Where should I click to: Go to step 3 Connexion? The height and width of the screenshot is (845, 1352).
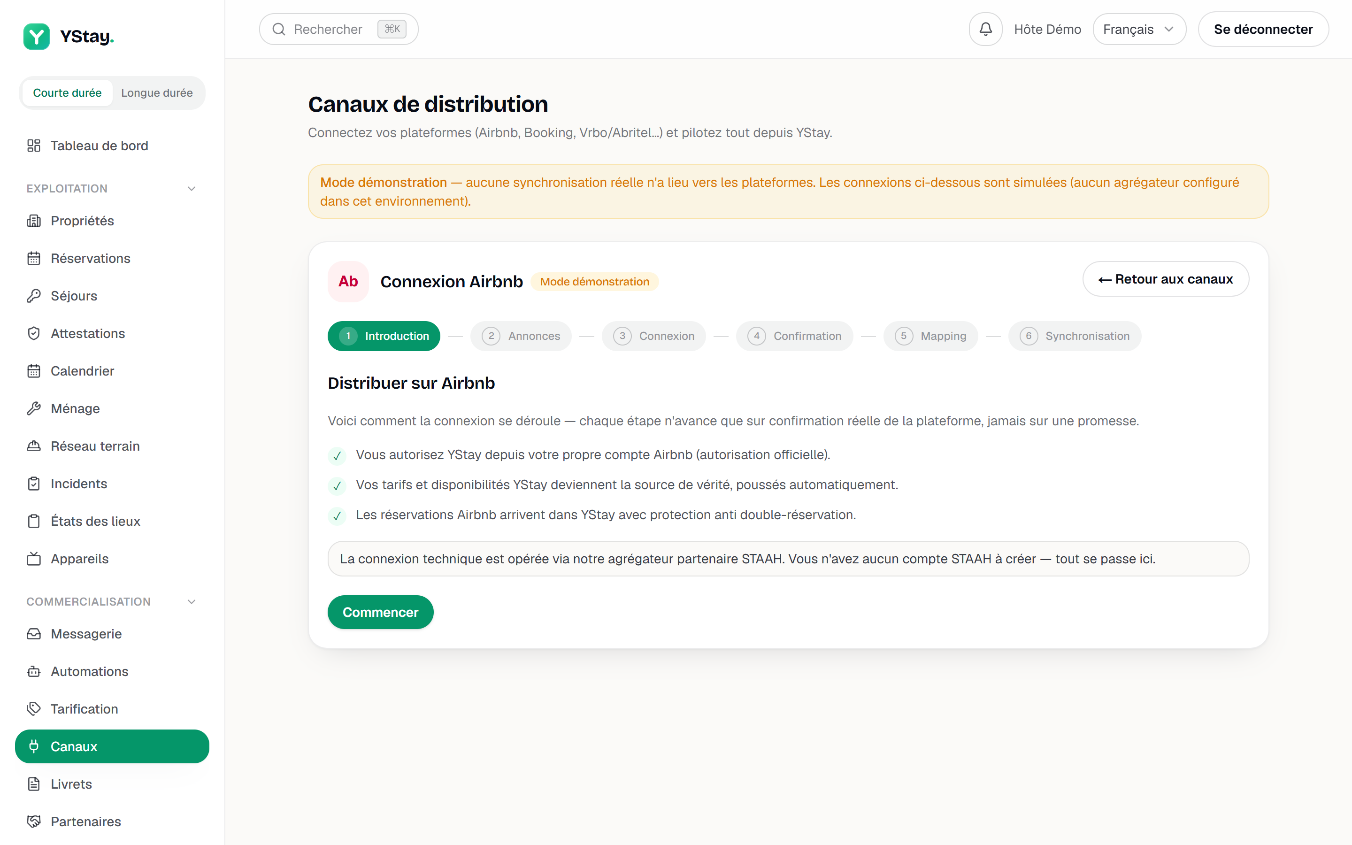pos(653,336)
